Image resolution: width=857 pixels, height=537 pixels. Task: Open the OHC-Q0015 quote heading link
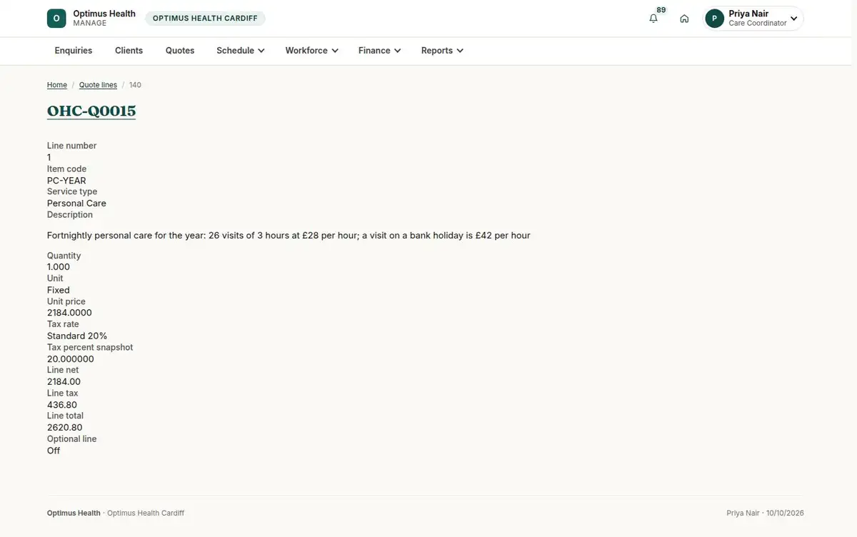(x=91, y=111)
